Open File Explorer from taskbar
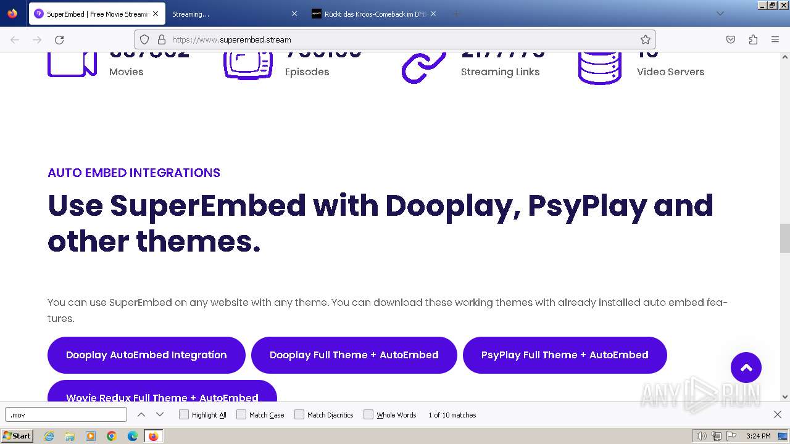The height and width of the screenshot is (444, 790). click(x=70, y=436)
